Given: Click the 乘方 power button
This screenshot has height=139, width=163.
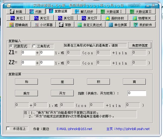Looking at the screenshot, I should click(27, 93).
